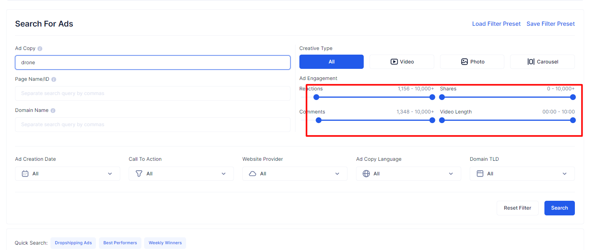Click the calendar icon in Ad Creation Date
Image resolution: width=608 pixels, height=250 pixels.
25,174
